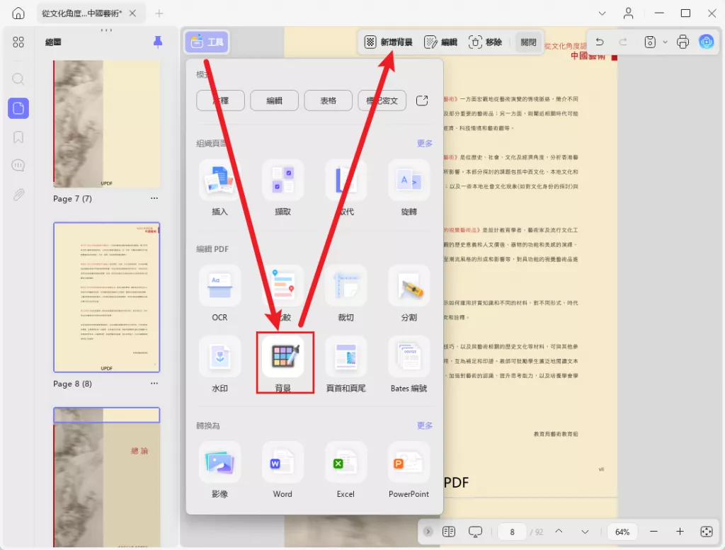
Task: Toggle the pin on the thumbnail panel
Action: [x=157, y=42]
